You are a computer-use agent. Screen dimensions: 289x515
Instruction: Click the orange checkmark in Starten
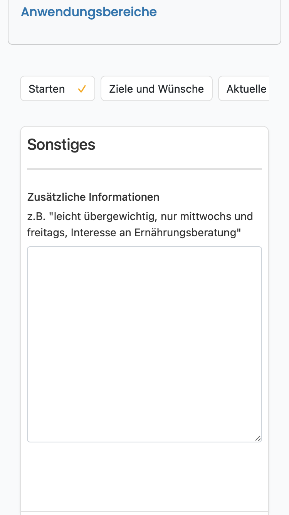(x=82, y=89)
